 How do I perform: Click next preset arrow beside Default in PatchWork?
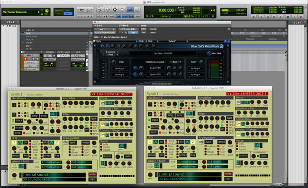pyautogui.click(x=188, y=41)
